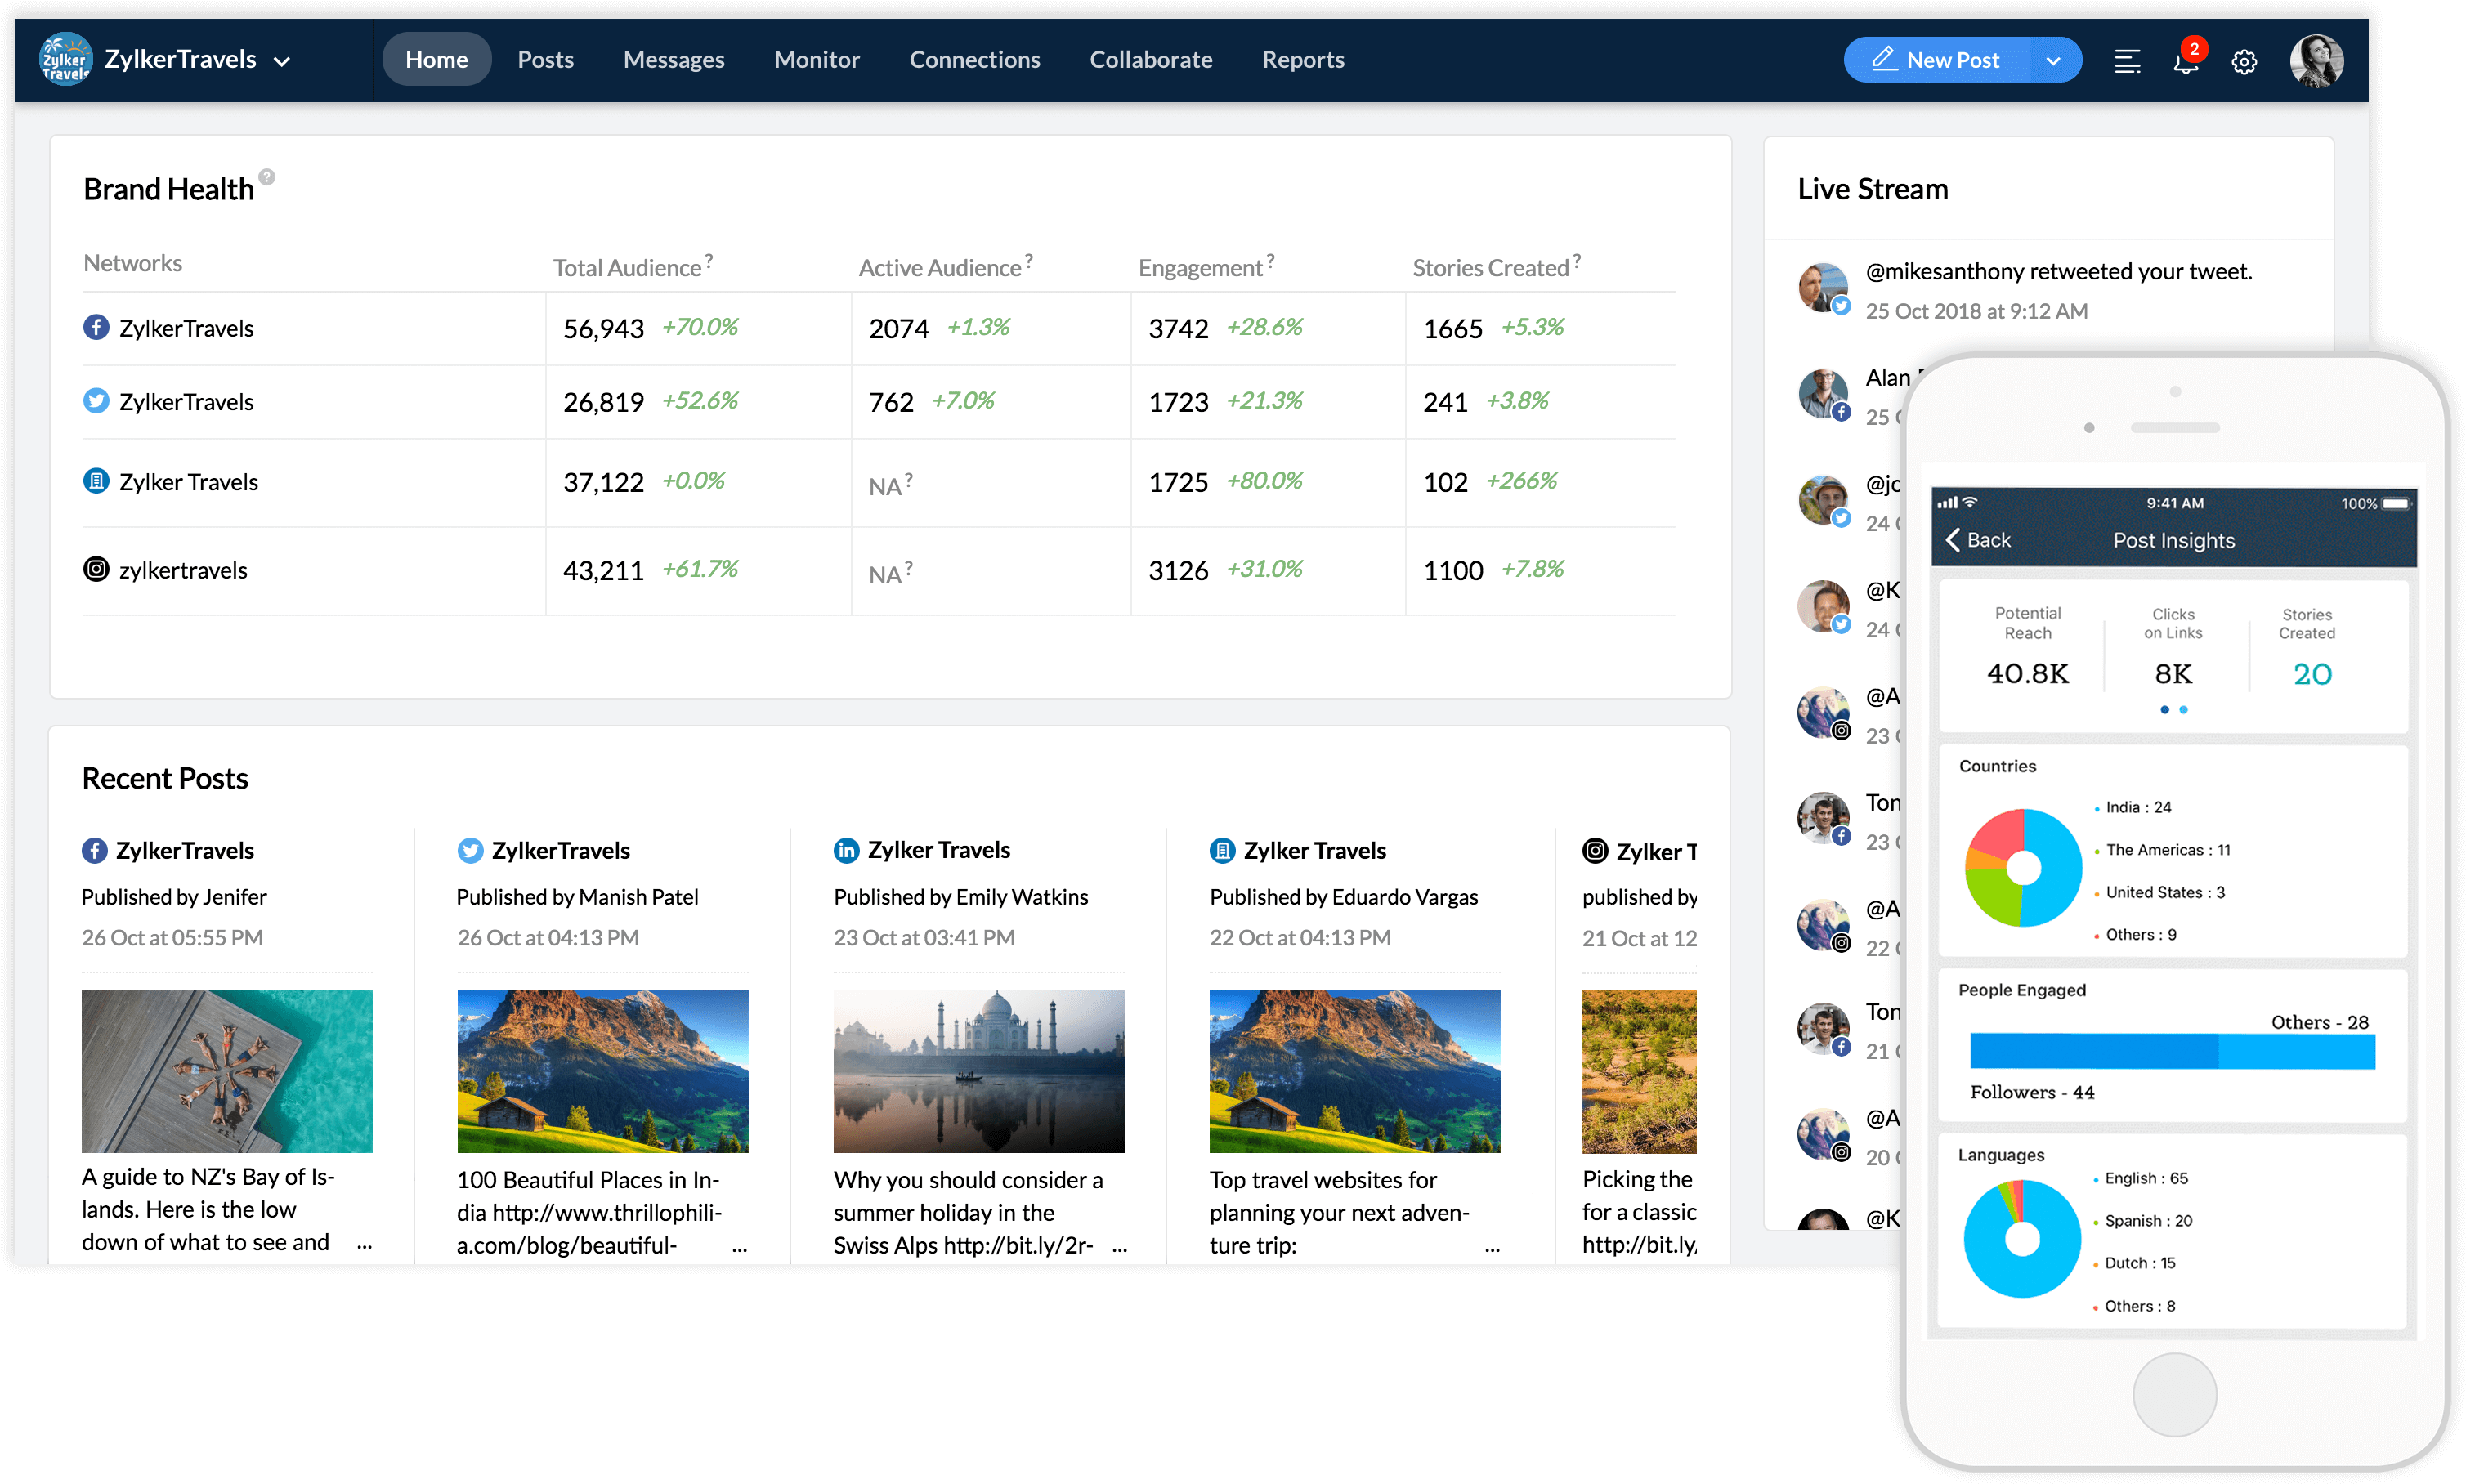Screen dimensions: 2466x1484
Task: Open the ZylkerTravels brand switcher chevron
Action: [283, 61]
